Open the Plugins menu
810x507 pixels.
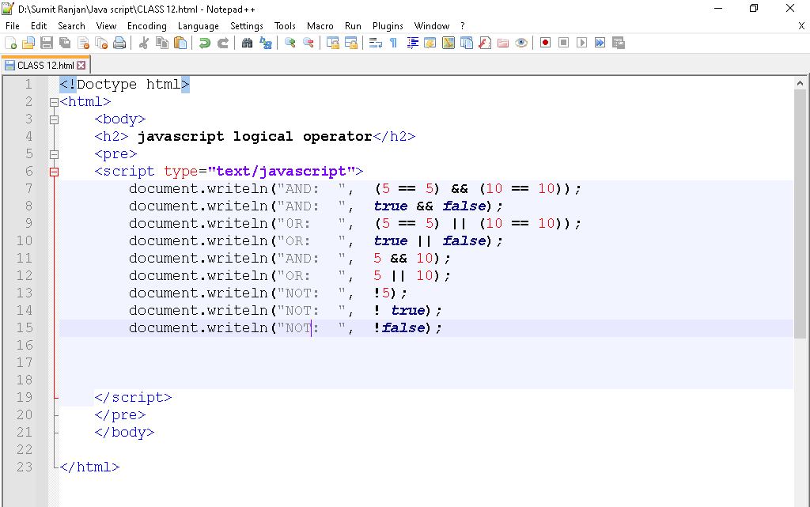[388, 26]
